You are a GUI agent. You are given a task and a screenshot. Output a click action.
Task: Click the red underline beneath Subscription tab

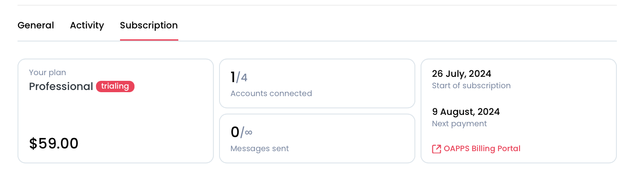click(149, 40)
